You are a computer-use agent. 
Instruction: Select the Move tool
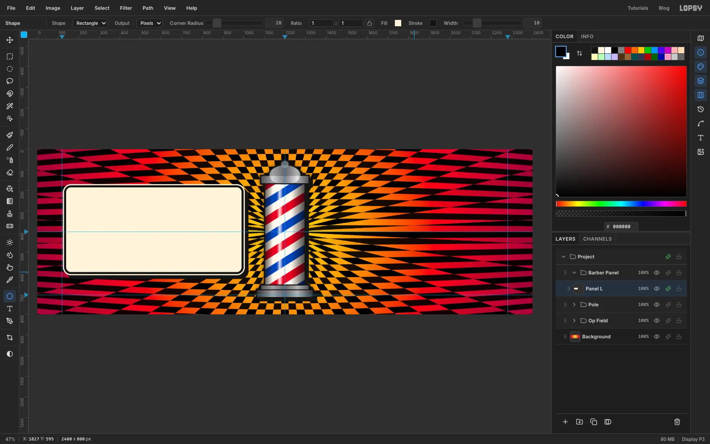[10, 40]
